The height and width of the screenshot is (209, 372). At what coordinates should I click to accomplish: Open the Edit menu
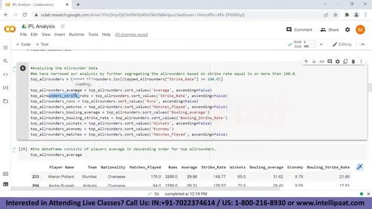click(34, 34)
